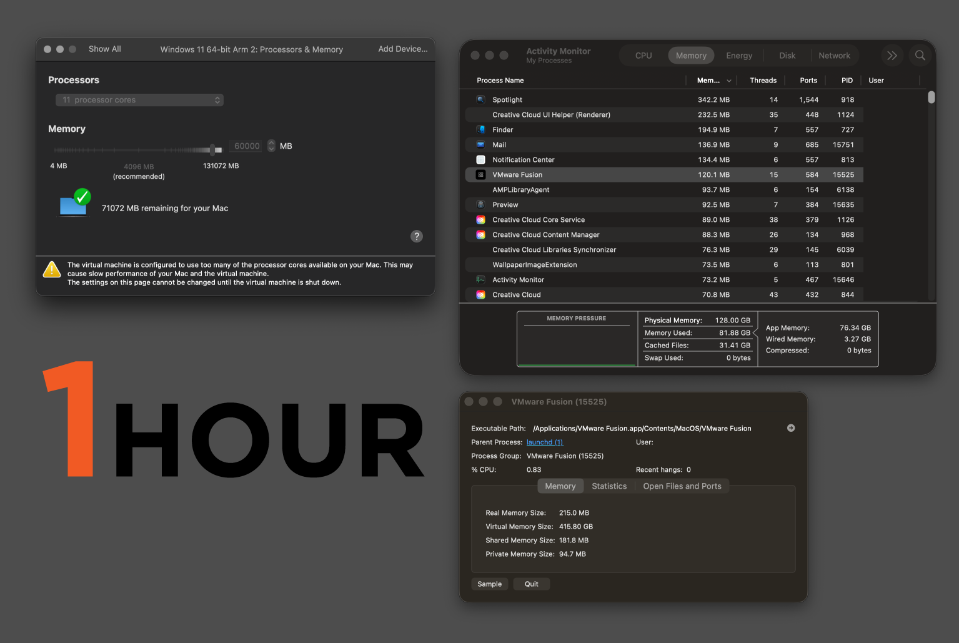Click the memory MB stepper arrows

tap(271, 146)
